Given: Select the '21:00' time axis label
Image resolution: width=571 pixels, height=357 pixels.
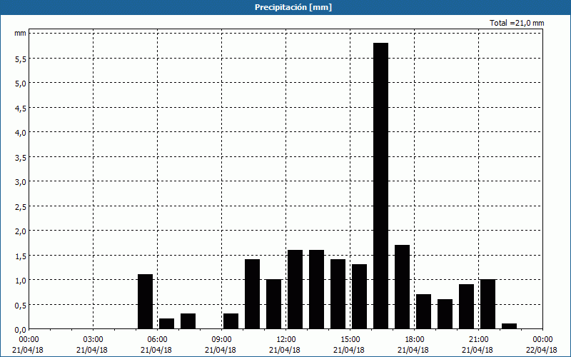Looking at the screenshot, I should tap(478, 340).
